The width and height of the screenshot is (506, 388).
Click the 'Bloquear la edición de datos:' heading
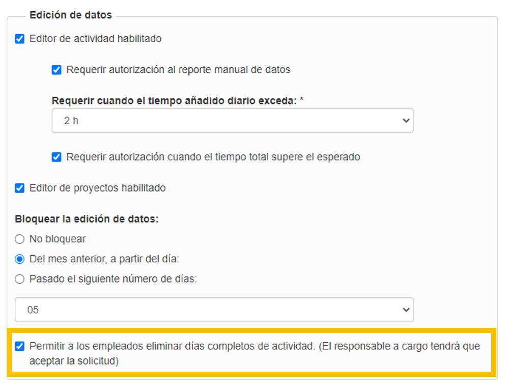point(87,219)
